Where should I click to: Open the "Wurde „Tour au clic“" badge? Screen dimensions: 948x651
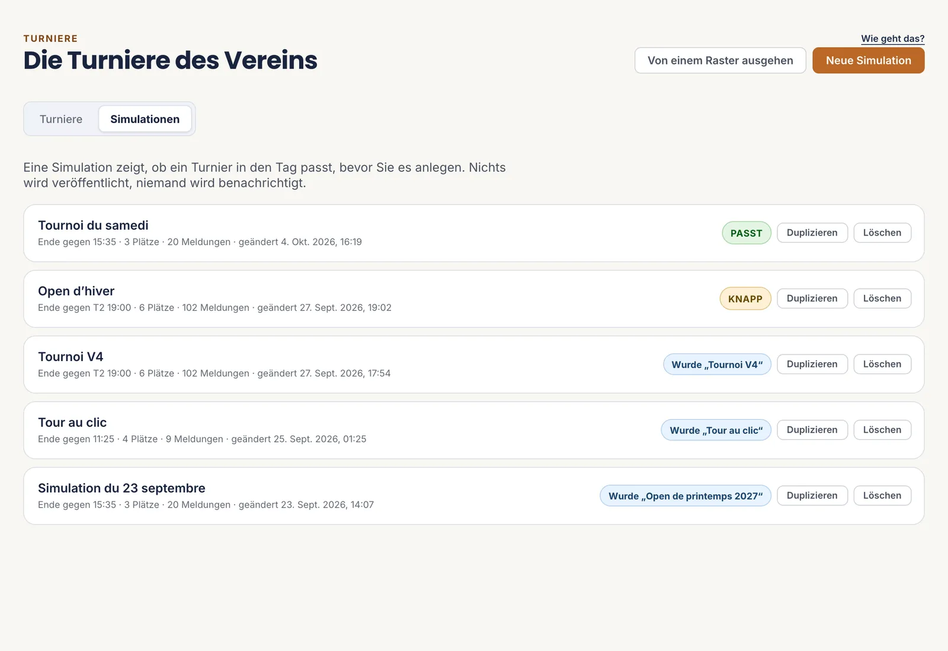[x=716, y=430]
